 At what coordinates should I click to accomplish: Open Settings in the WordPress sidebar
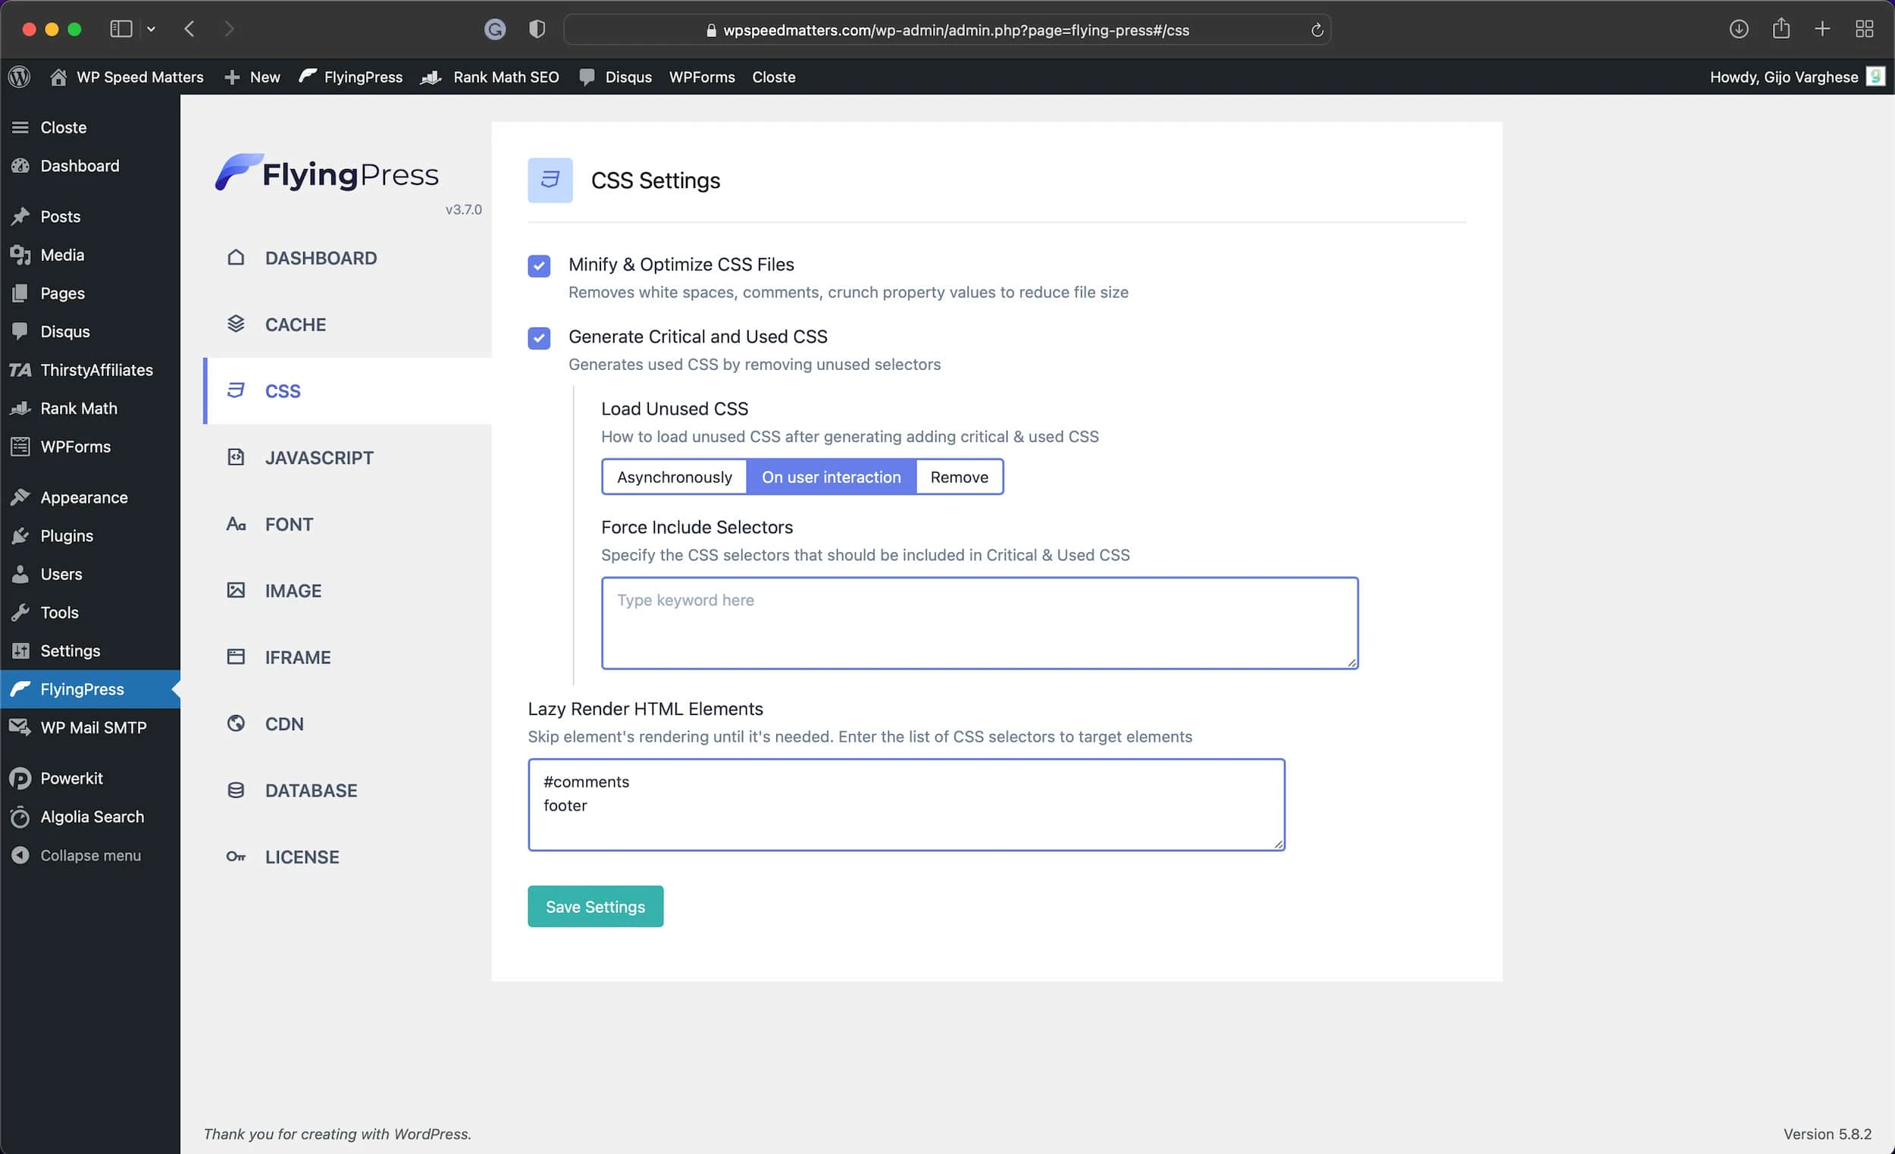[90, 651]
